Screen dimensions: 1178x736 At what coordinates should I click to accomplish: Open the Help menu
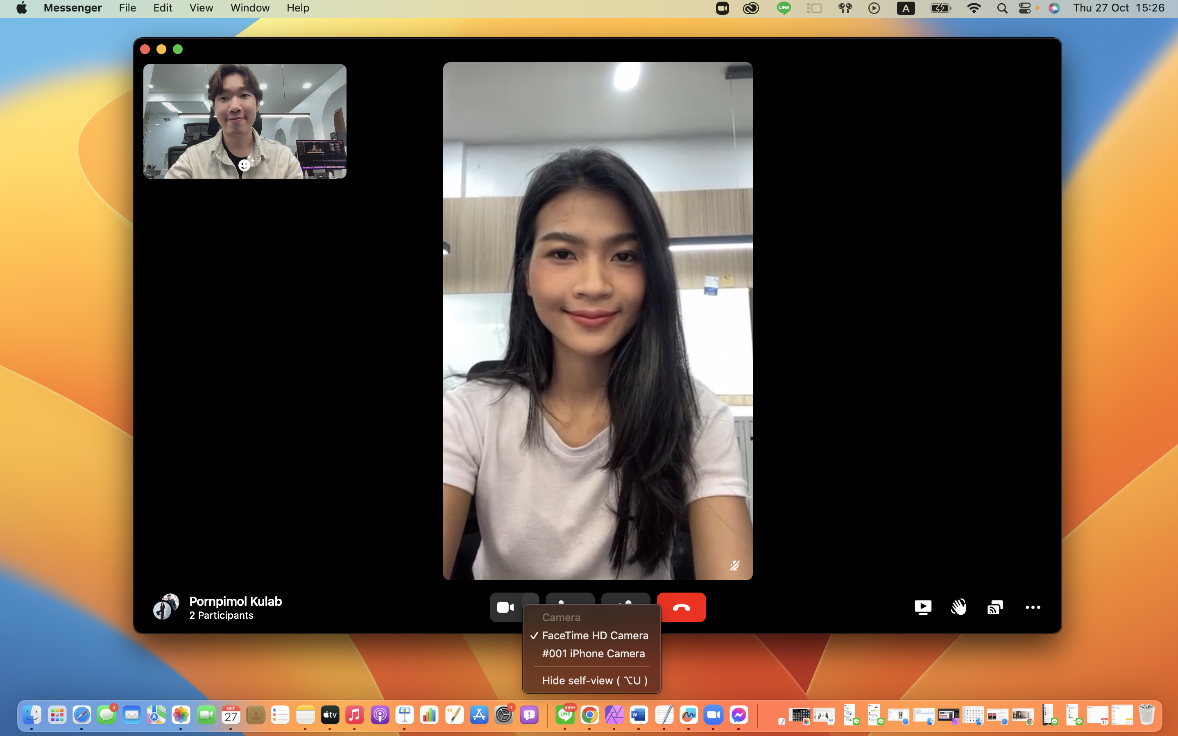(x=298, y=8)
